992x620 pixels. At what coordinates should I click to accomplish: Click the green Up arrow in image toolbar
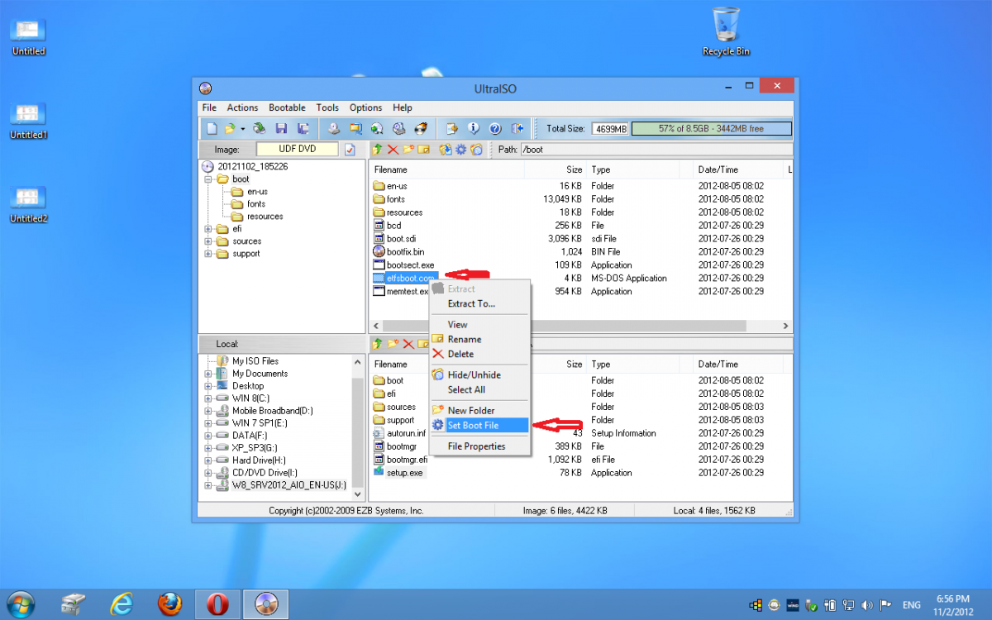(378, 150)
